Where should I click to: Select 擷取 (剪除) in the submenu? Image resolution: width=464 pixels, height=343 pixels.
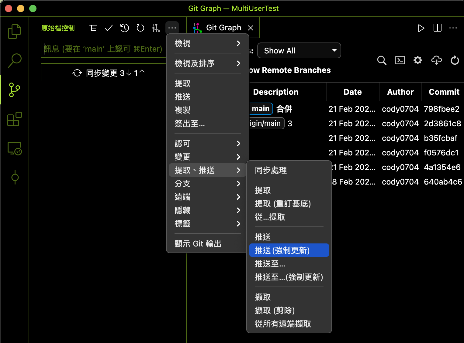(x=289, y=311)
